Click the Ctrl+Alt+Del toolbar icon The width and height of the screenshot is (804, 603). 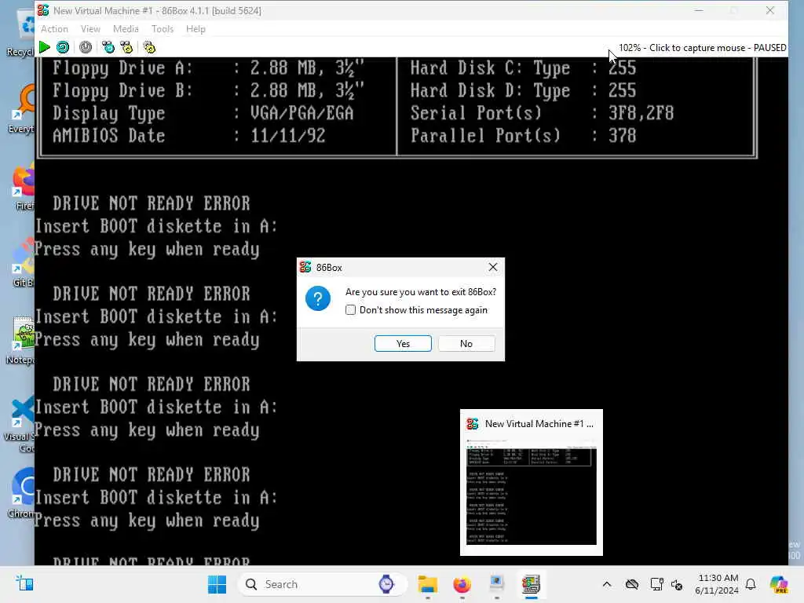pos(108,48)
